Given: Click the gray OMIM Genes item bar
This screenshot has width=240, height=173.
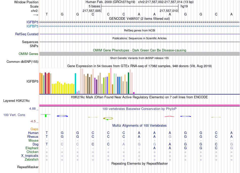Looking at the screenshot, I should click(140, 54).
